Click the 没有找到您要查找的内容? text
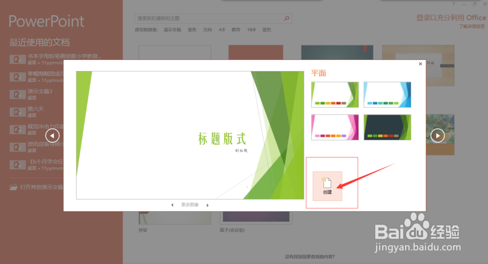Viewport: 488px width, 264px height. pyautogui.click(x=310, y=257)
